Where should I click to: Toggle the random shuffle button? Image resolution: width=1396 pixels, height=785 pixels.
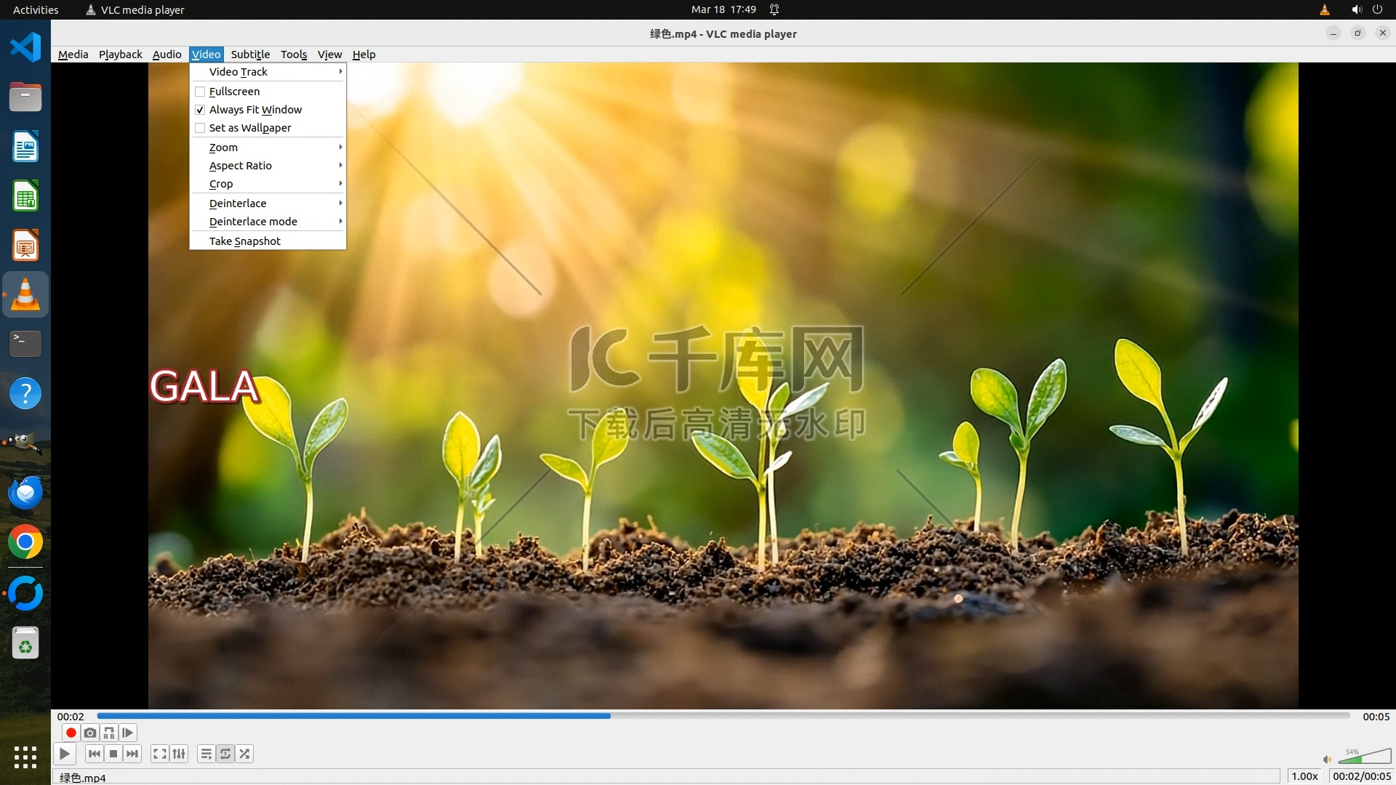pyautogui.click(x=245, y=754)
